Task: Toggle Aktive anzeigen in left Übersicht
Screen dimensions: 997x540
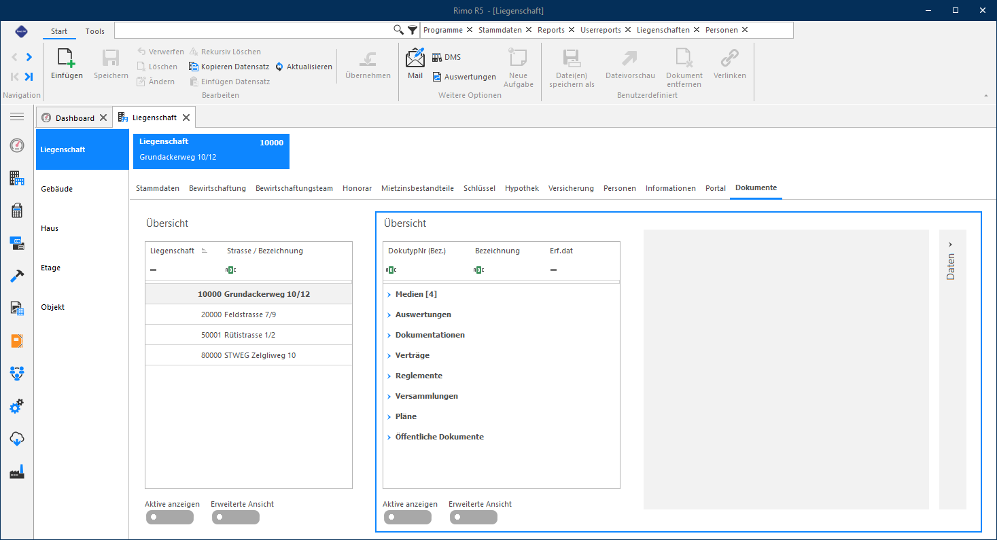Action: click(169, 518)
